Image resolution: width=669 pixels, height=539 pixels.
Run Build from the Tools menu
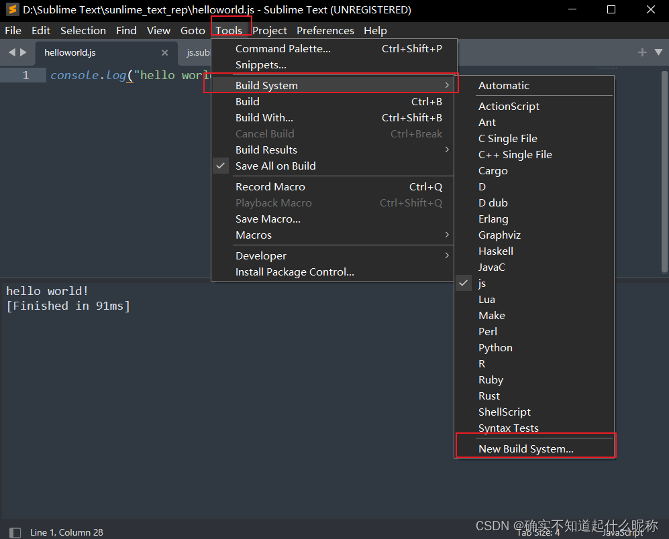(x=334, y=101)
